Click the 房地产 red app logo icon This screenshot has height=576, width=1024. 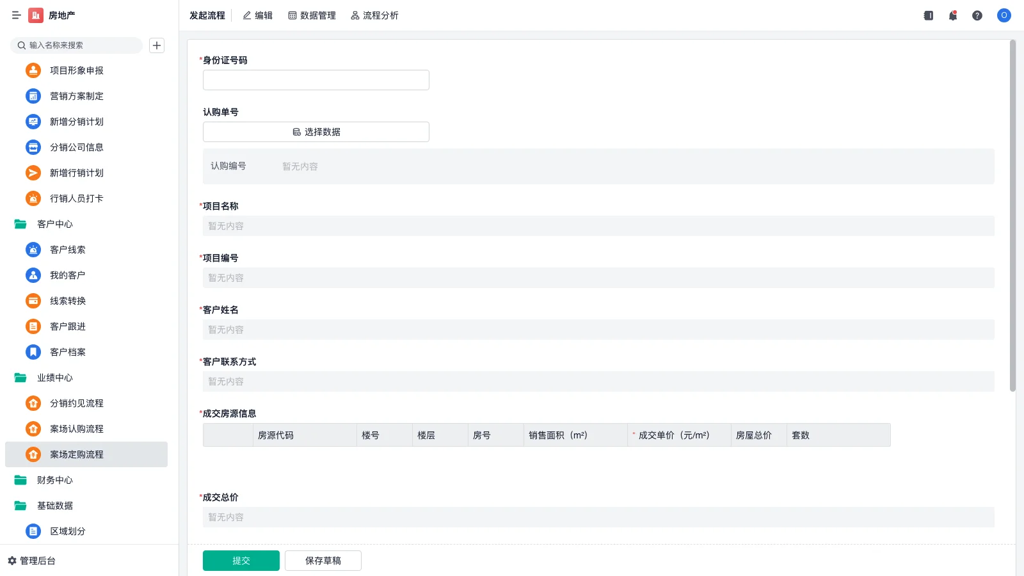[x=36, y=15]
